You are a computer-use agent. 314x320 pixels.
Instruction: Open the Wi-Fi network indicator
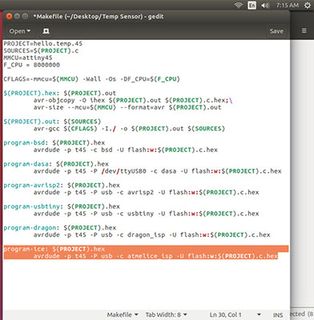[x=239, y=5]
